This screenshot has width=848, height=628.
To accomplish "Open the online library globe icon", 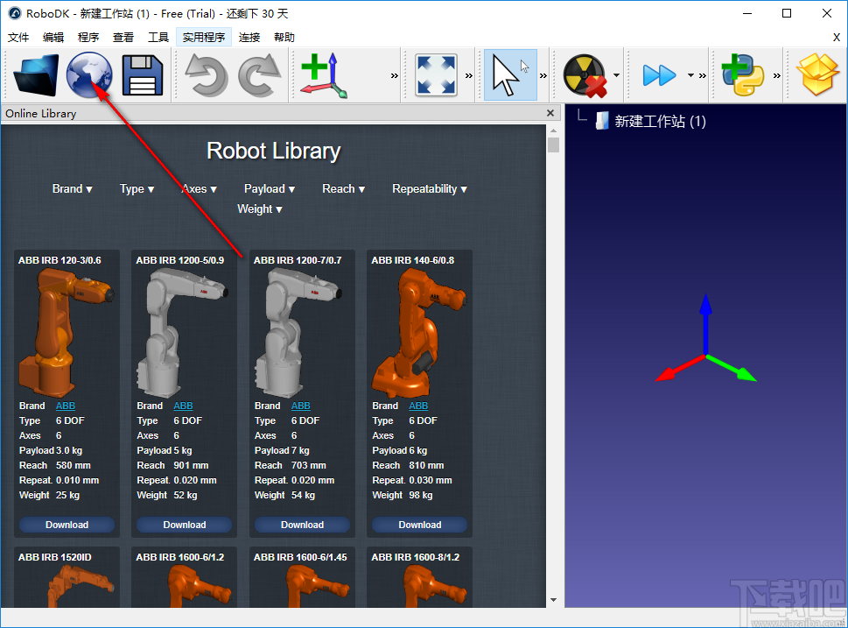I will pyautogui.click(x=89, y=74).
